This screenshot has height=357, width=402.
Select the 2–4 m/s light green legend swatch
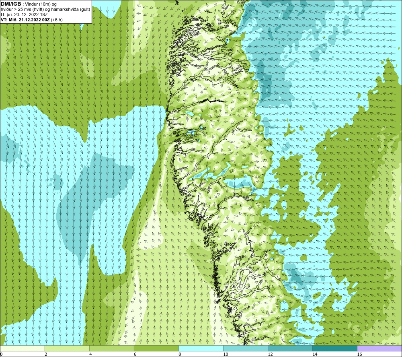(x=67, y=348)
